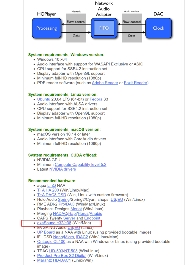This screenshot has height=265, width=185.
Task: Open the Anubis link
Action: pos(96,214)
